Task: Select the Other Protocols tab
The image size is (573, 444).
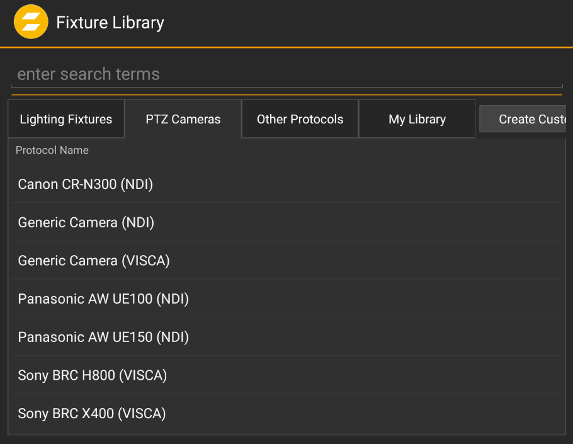Action: [x=300, y=118]
